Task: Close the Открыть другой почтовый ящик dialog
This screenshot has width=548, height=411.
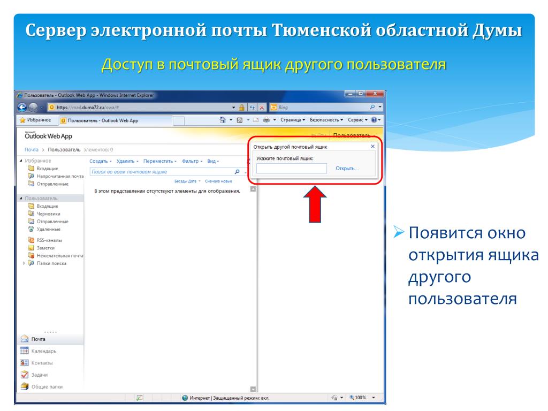Action: (x=372, y=147)
